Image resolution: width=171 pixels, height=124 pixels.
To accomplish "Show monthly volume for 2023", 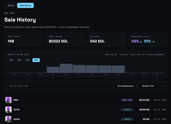I will tap(12, 60).
